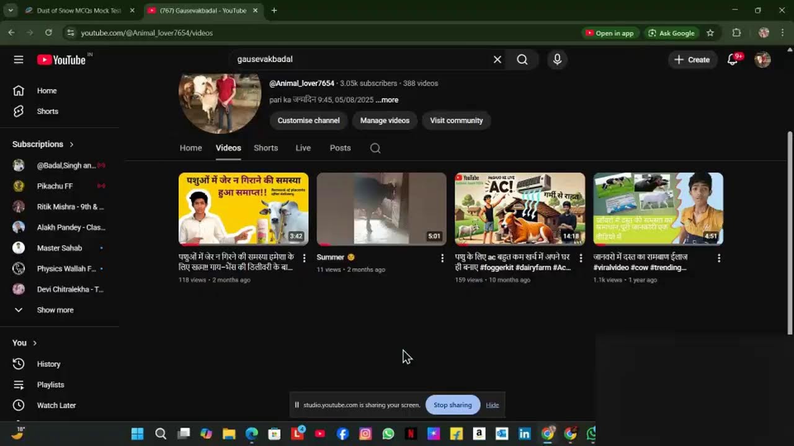This screenshot has width=794, height=446.
Task: Open the 3:42 video thumbnail
Action: [x=243, y=209]
